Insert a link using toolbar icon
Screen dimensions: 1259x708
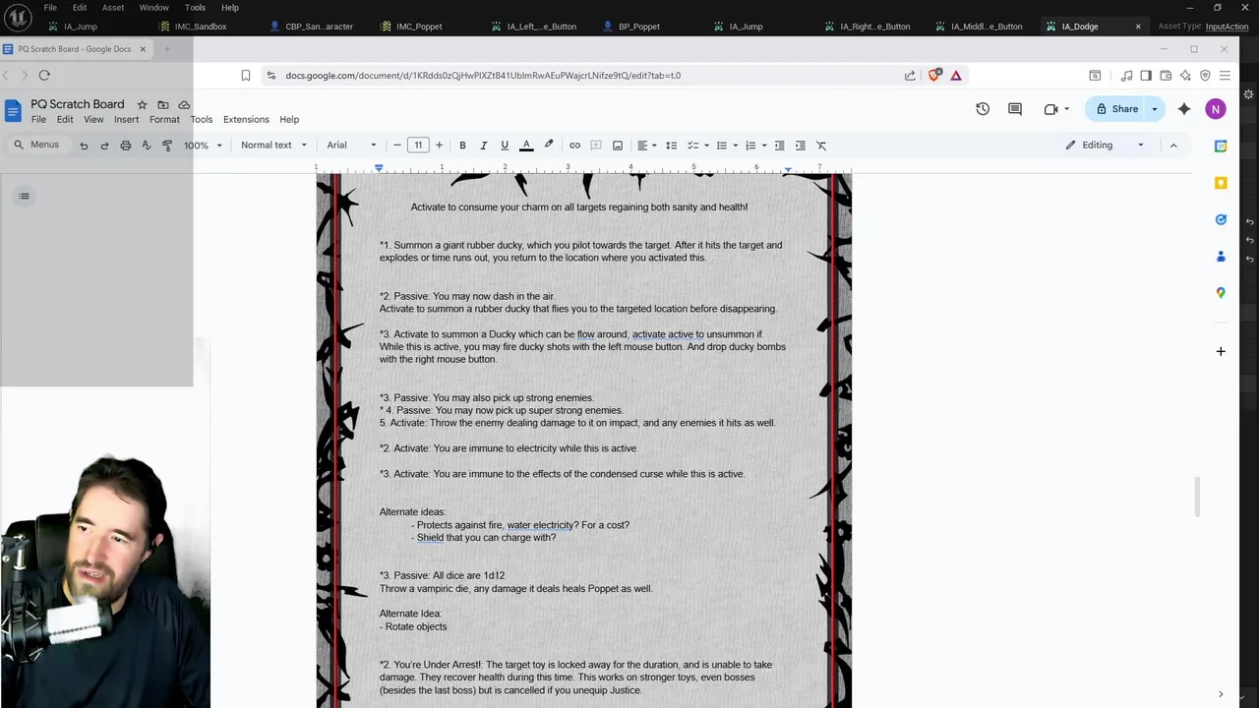tap(574, 146)
